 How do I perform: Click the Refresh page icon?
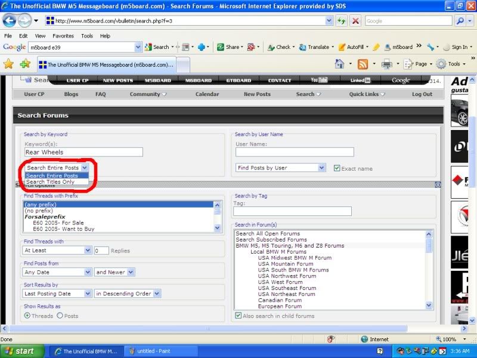point(342,20)
